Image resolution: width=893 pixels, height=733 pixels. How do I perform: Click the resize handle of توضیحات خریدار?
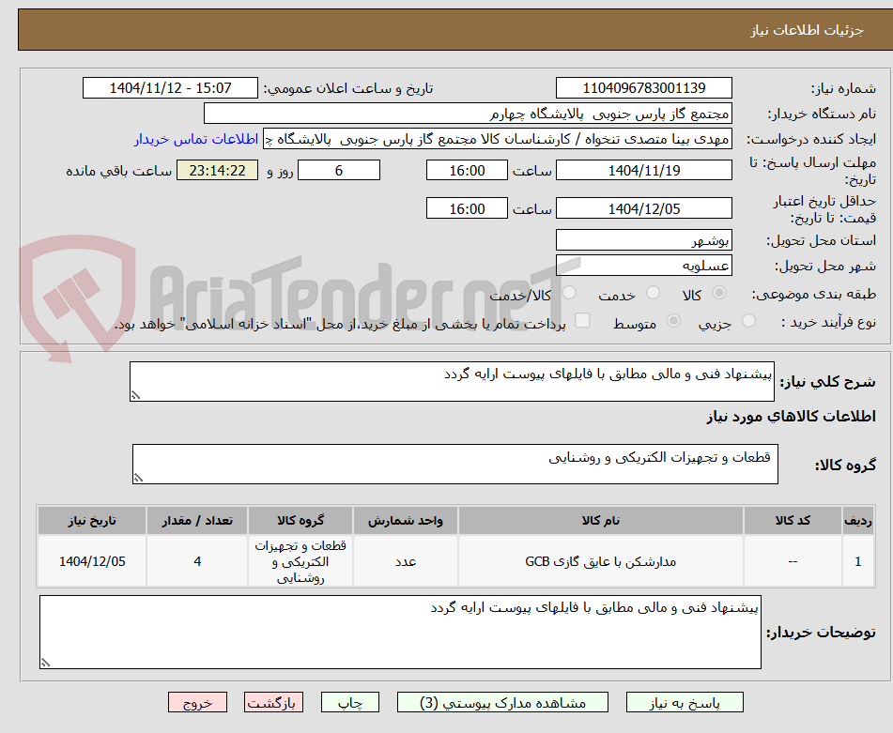(x=46, y=663)
